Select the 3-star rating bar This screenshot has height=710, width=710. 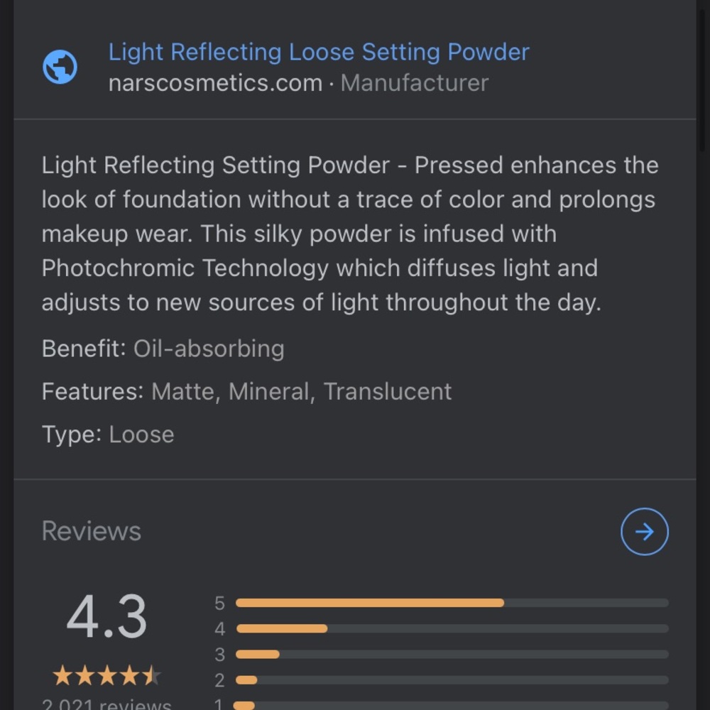(x=452, y=654)
